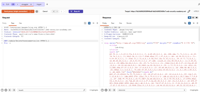Screen dimensions: 200x93
Task: Toggle response message formatting blue icon
Action: [189, 23]
